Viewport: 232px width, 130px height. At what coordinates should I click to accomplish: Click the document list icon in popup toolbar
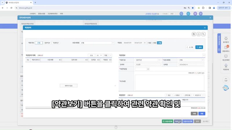(194, 34)
